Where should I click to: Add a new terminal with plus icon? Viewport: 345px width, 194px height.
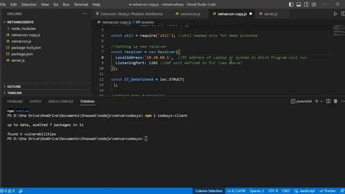point(316,101)
